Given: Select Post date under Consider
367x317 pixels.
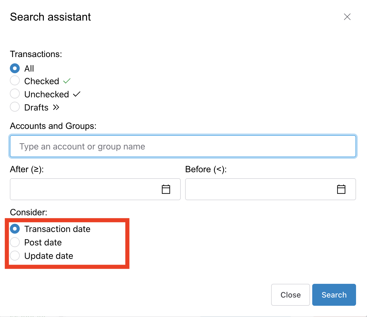Looking at the screenshot, I should 15,242.
